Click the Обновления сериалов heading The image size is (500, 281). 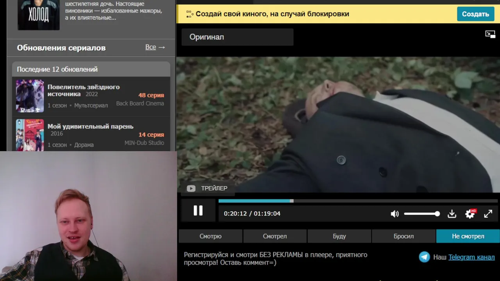tap(61, 48)
